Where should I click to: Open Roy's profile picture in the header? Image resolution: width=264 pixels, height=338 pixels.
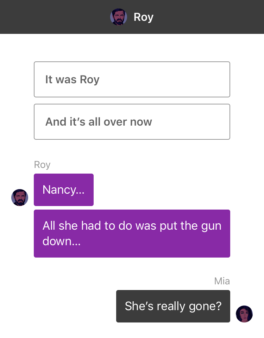click(x=119, y=17)
